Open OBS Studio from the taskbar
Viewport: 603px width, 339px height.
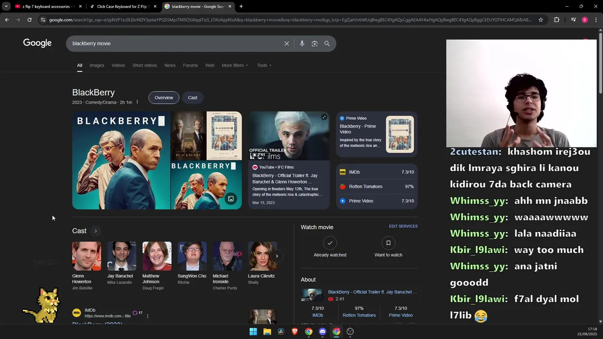[x=350, y=331]
